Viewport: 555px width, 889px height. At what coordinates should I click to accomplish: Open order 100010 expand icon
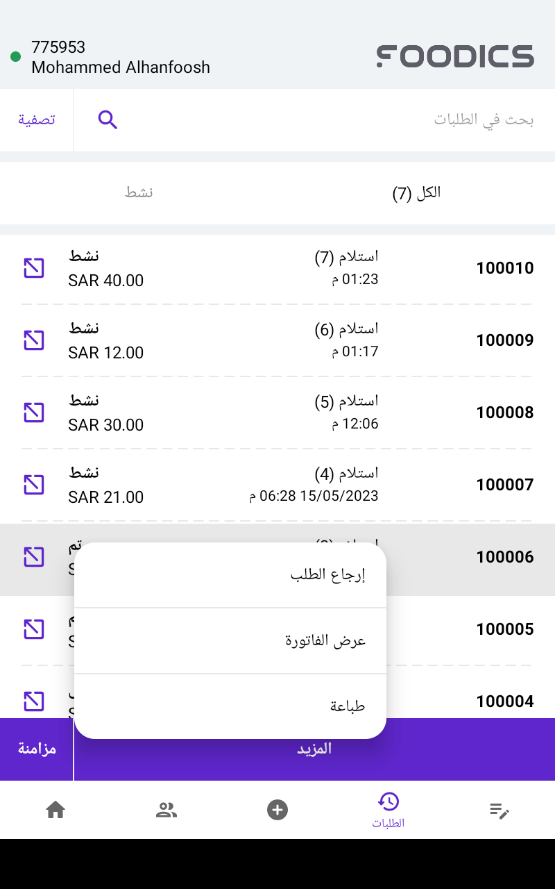coord(34,268)
